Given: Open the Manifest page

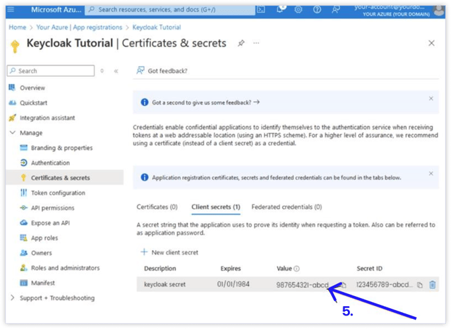Looking at the screenshot, I should tap(43, 282).
